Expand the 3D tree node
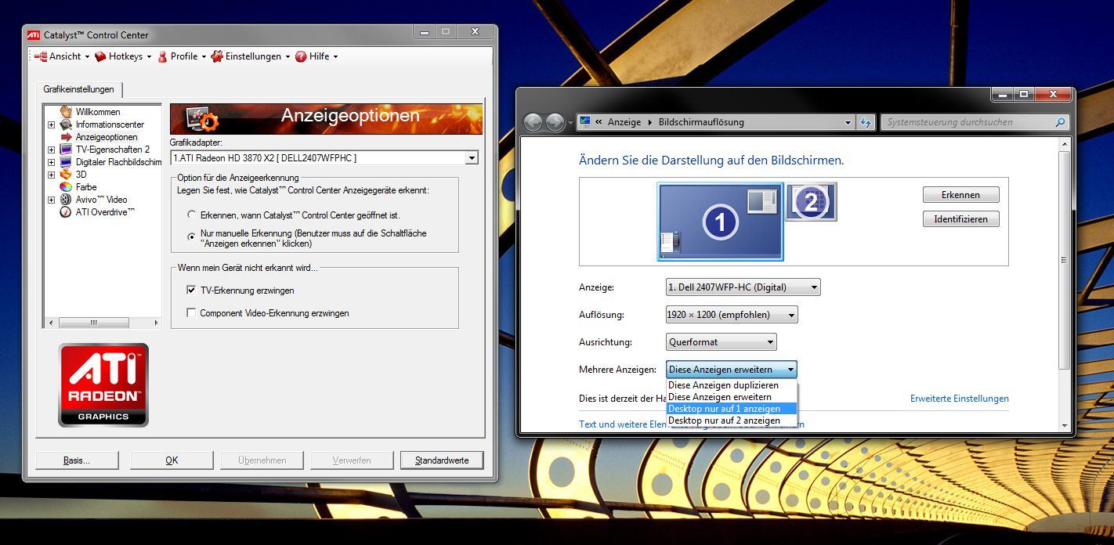The image size is (1114, 545). 52,175
